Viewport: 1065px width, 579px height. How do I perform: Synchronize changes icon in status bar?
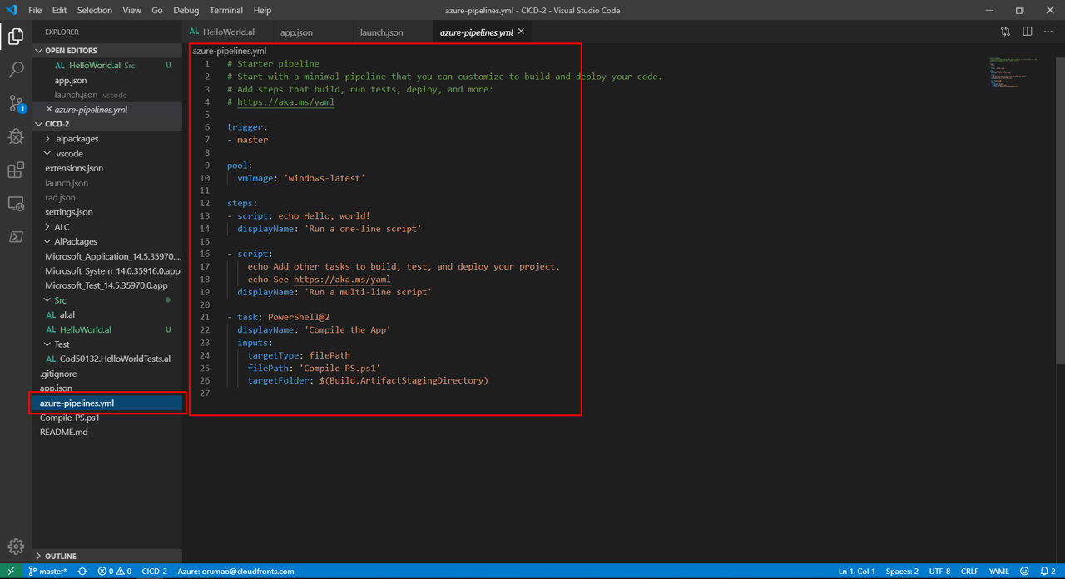pos(82,572)
